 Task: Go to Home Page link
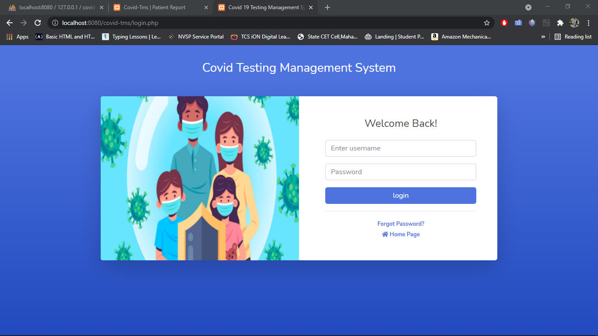click(401, 234)
